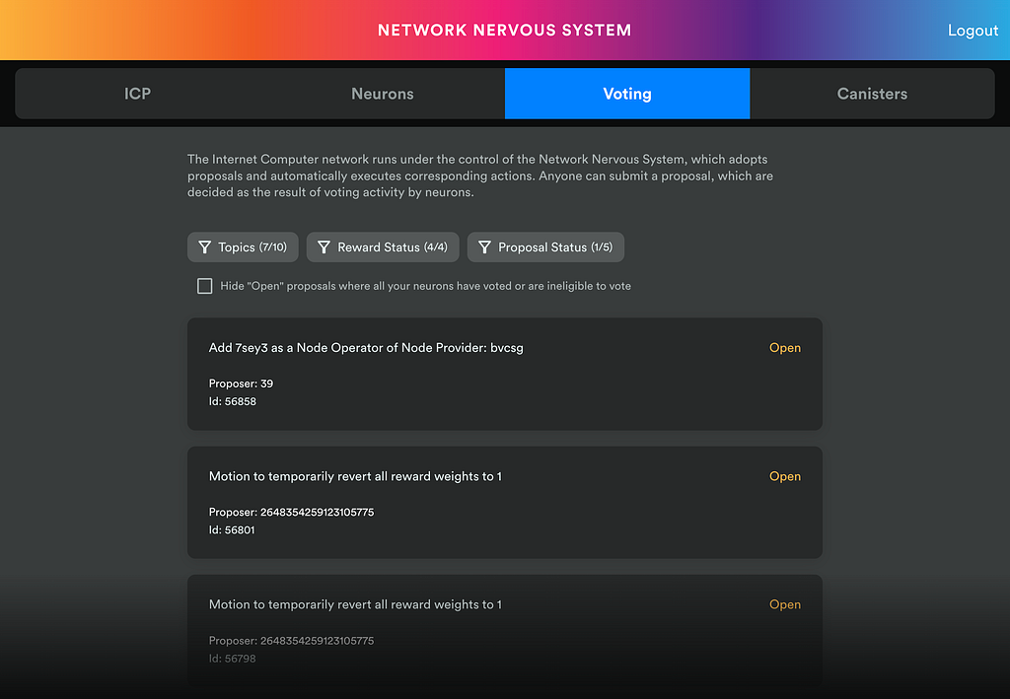Screen dimensions: 1010x699
Task: Open the Neurons tab
Action: 383,94
